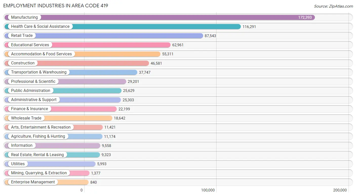Click the 0 axis label
The width and height of the screenshot is (356, 196).
82,190
